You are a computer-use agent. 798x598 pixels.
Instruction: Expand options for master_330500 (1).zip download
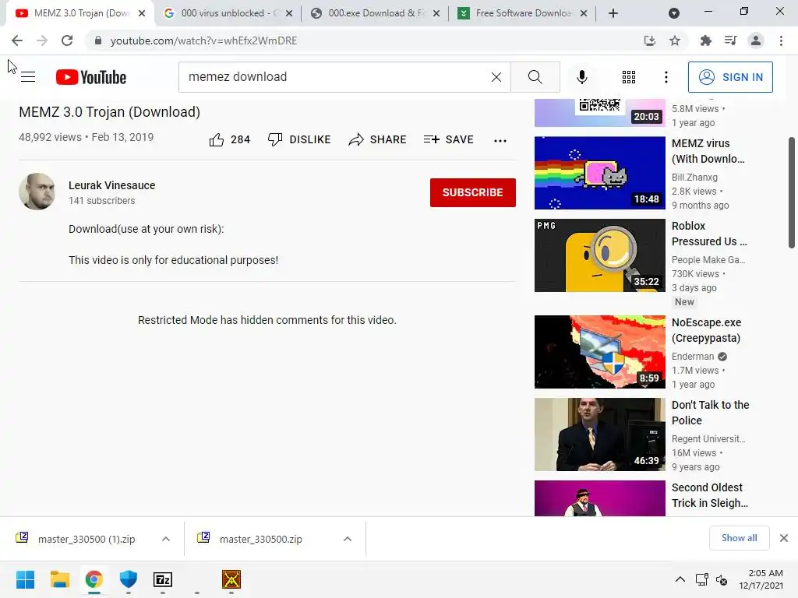pos(166,539)
